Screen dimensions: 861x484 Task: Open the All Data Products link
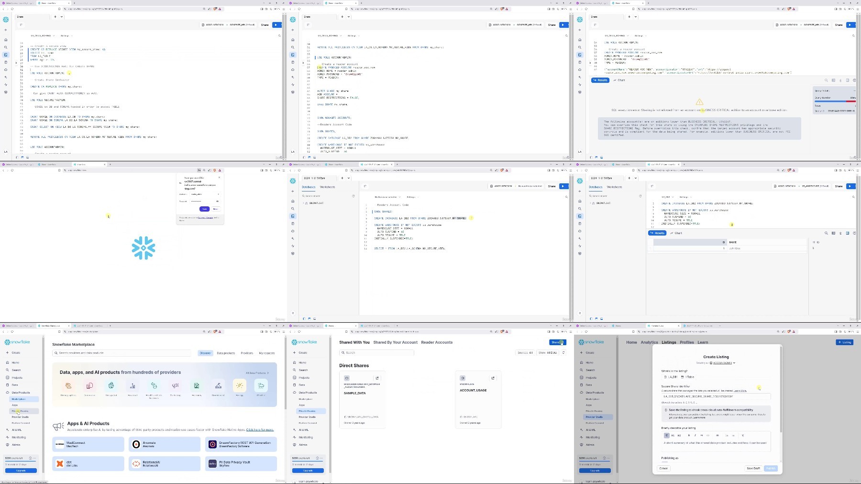click(257, 373)
